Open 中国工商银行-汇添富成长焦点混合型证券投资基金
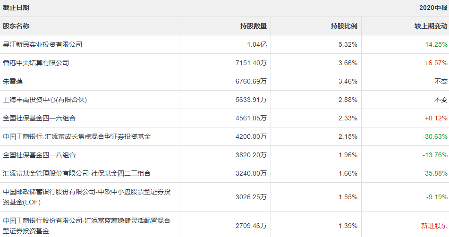449x237 pixels. (77, 136)
